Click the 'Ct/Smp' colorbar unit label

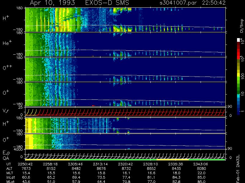point(242,26)
